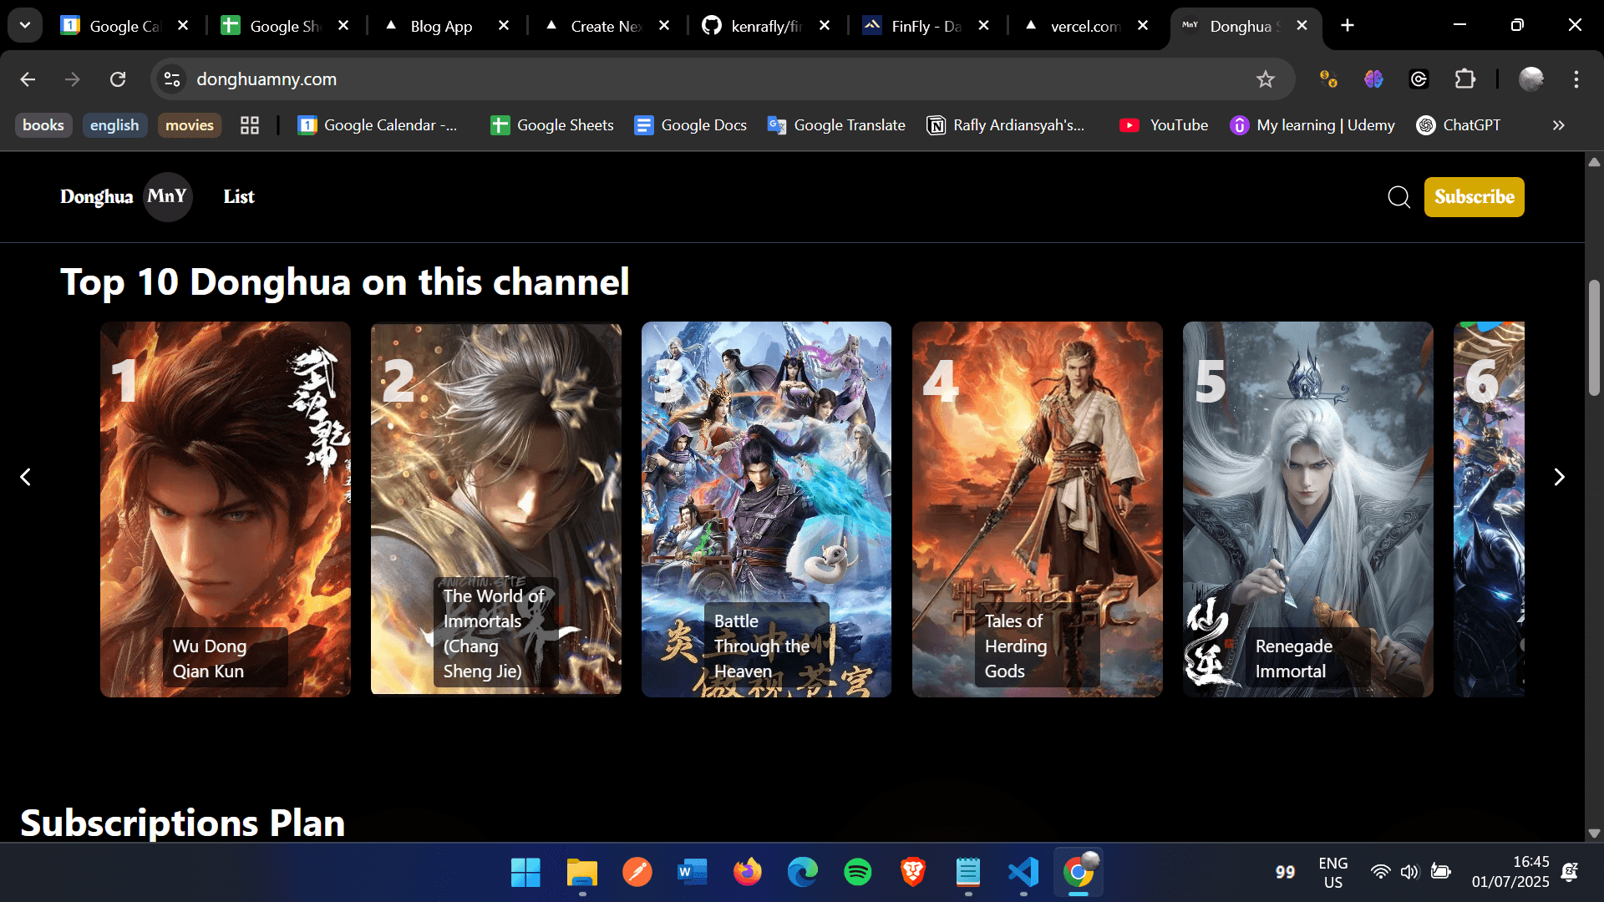Open the List navigation menu
Image resolution: width=1604 pixels, height=902 pixels.
pos(238,197)
